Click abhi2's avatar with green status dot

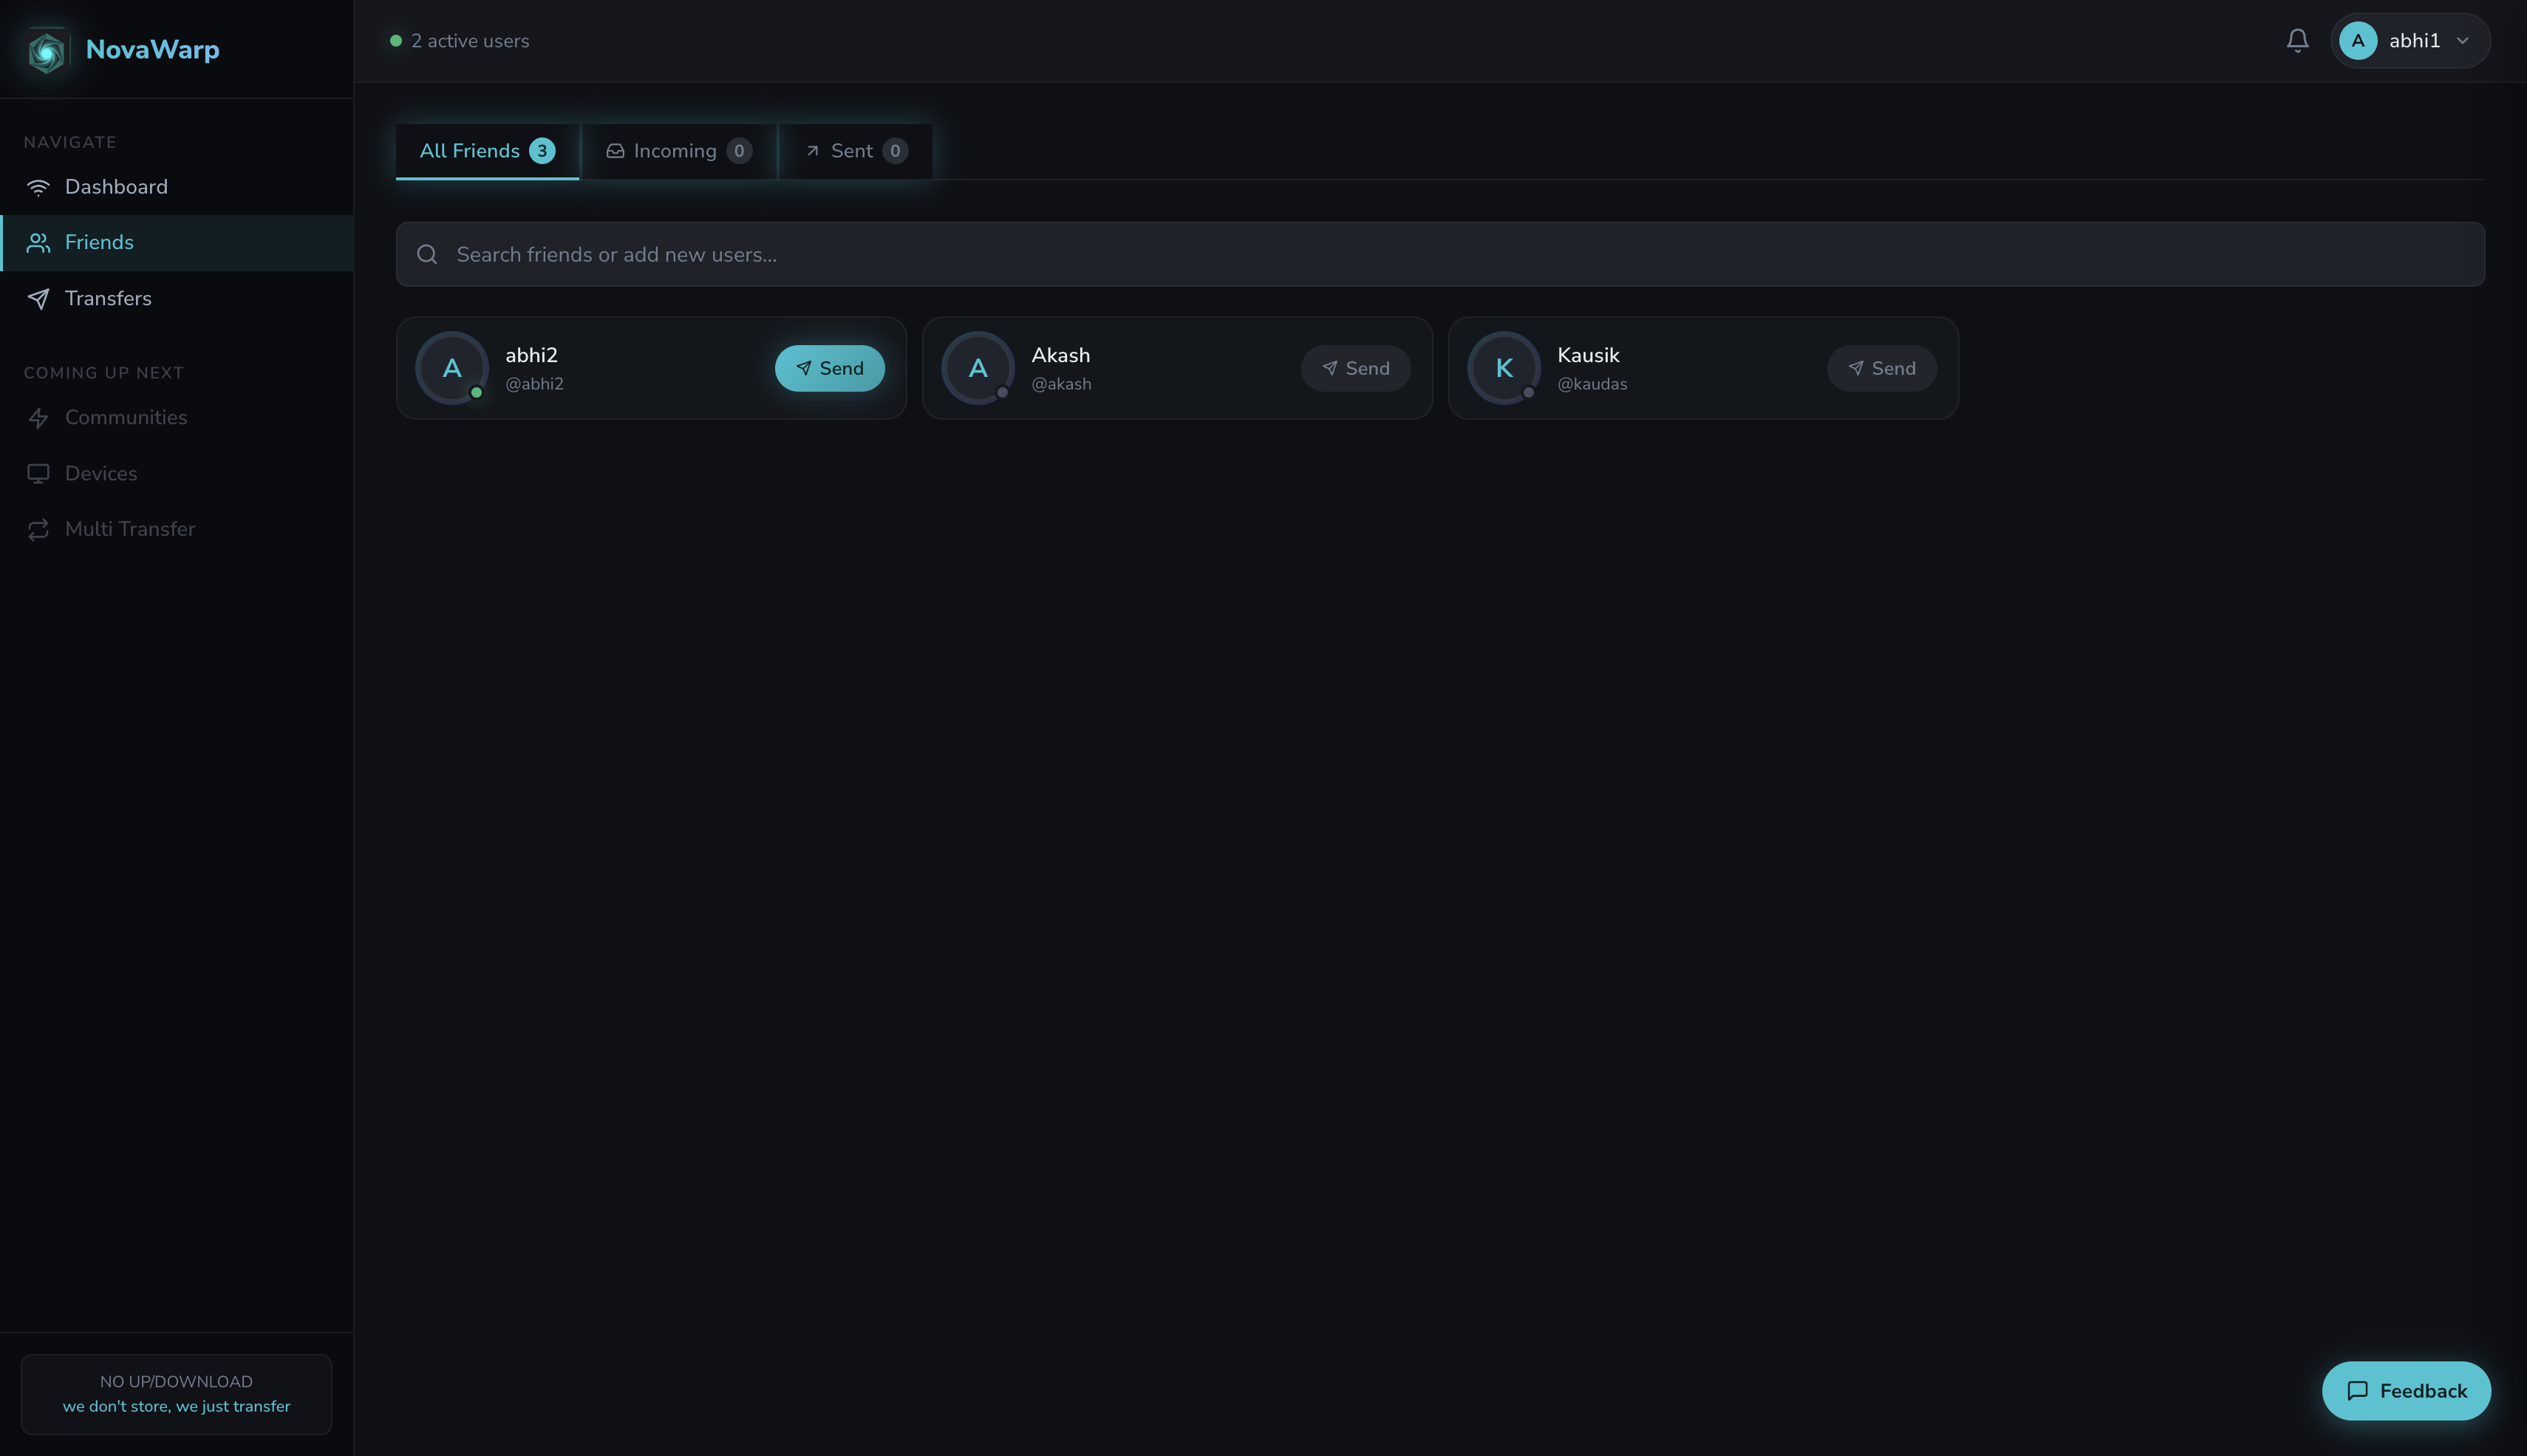(451, 368)
